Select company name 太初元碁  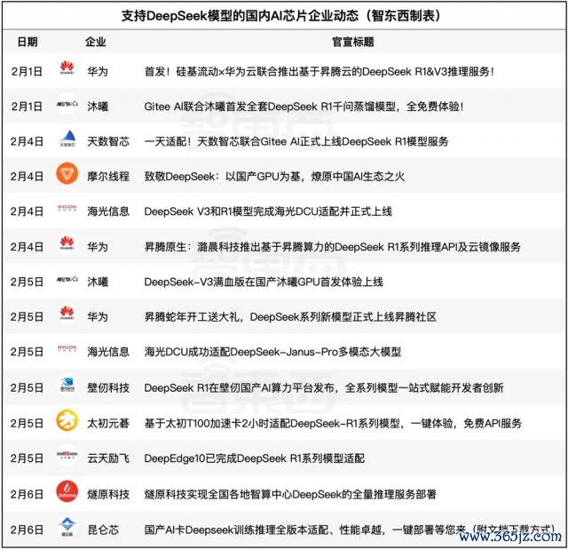coord(108,423)
